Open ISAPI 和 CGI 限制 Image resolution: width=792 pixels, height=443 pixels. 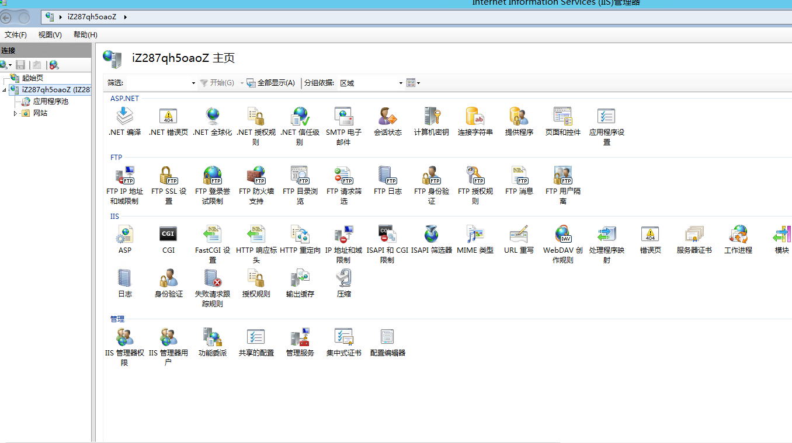[387, 244]
